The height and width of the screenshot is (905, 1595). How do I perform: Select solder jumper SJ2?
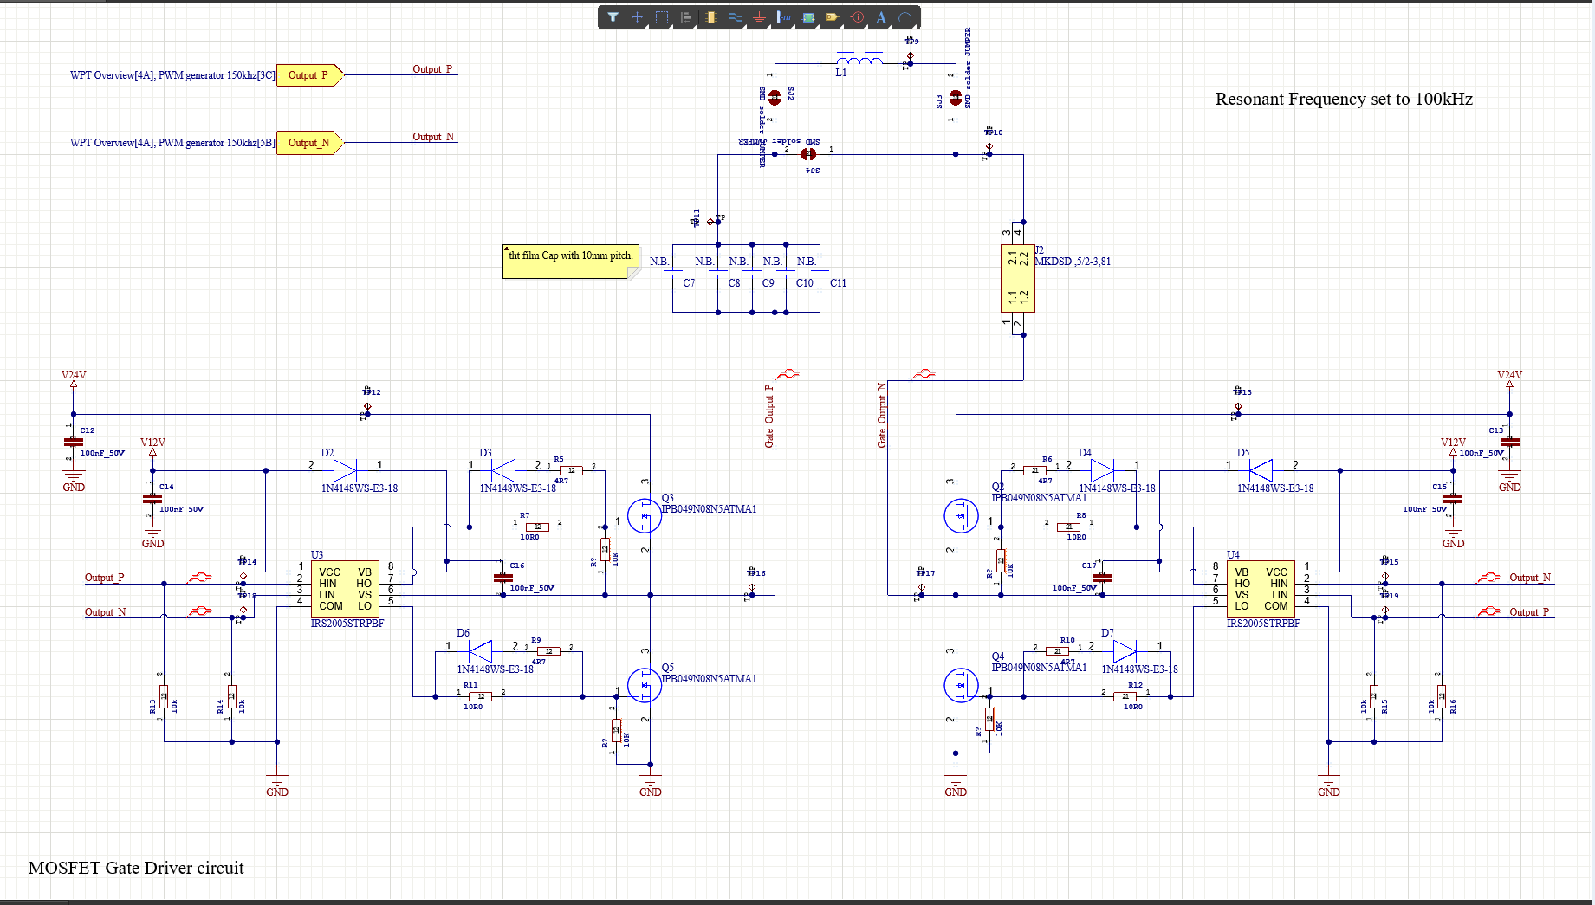pyautogui.click(x=775, y=98)
